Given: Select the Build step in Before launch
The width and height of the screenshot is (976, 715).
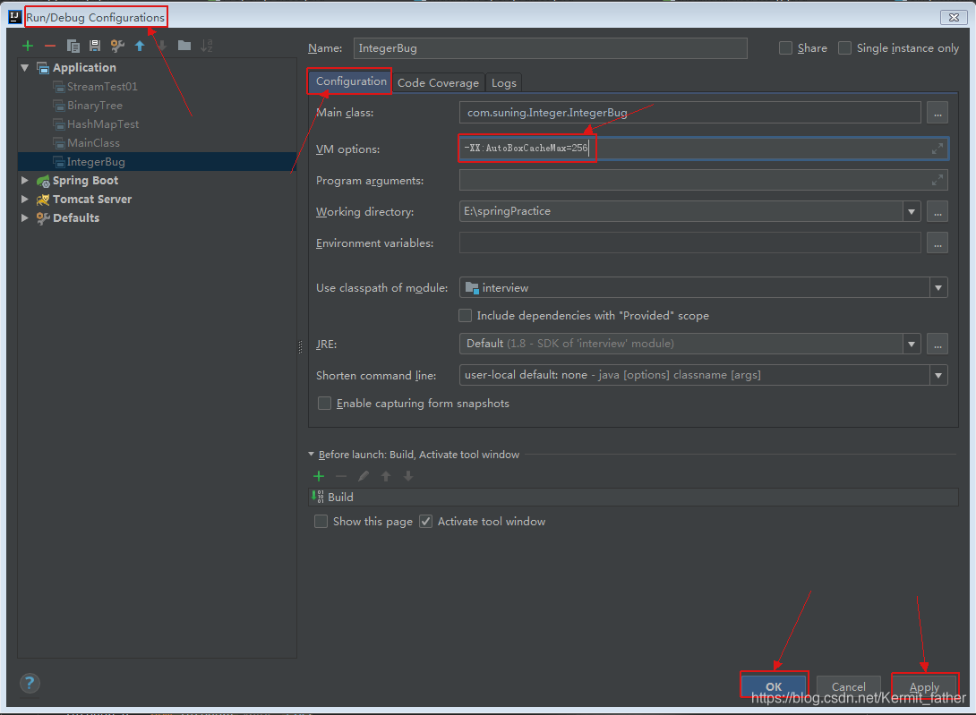Looking at the screenshot, I should (x=634, y=497).
